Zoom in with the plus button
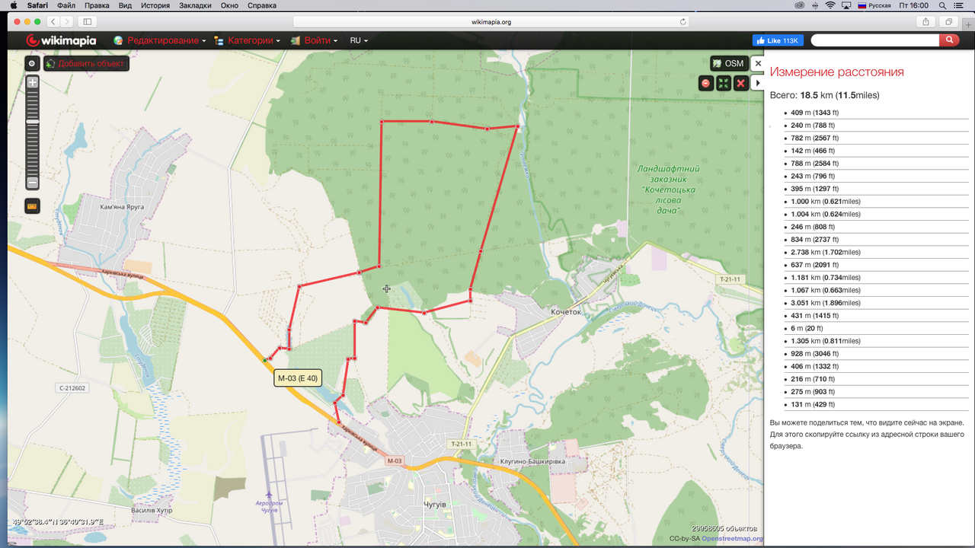 pyautogui.click(x=32, y=82)
